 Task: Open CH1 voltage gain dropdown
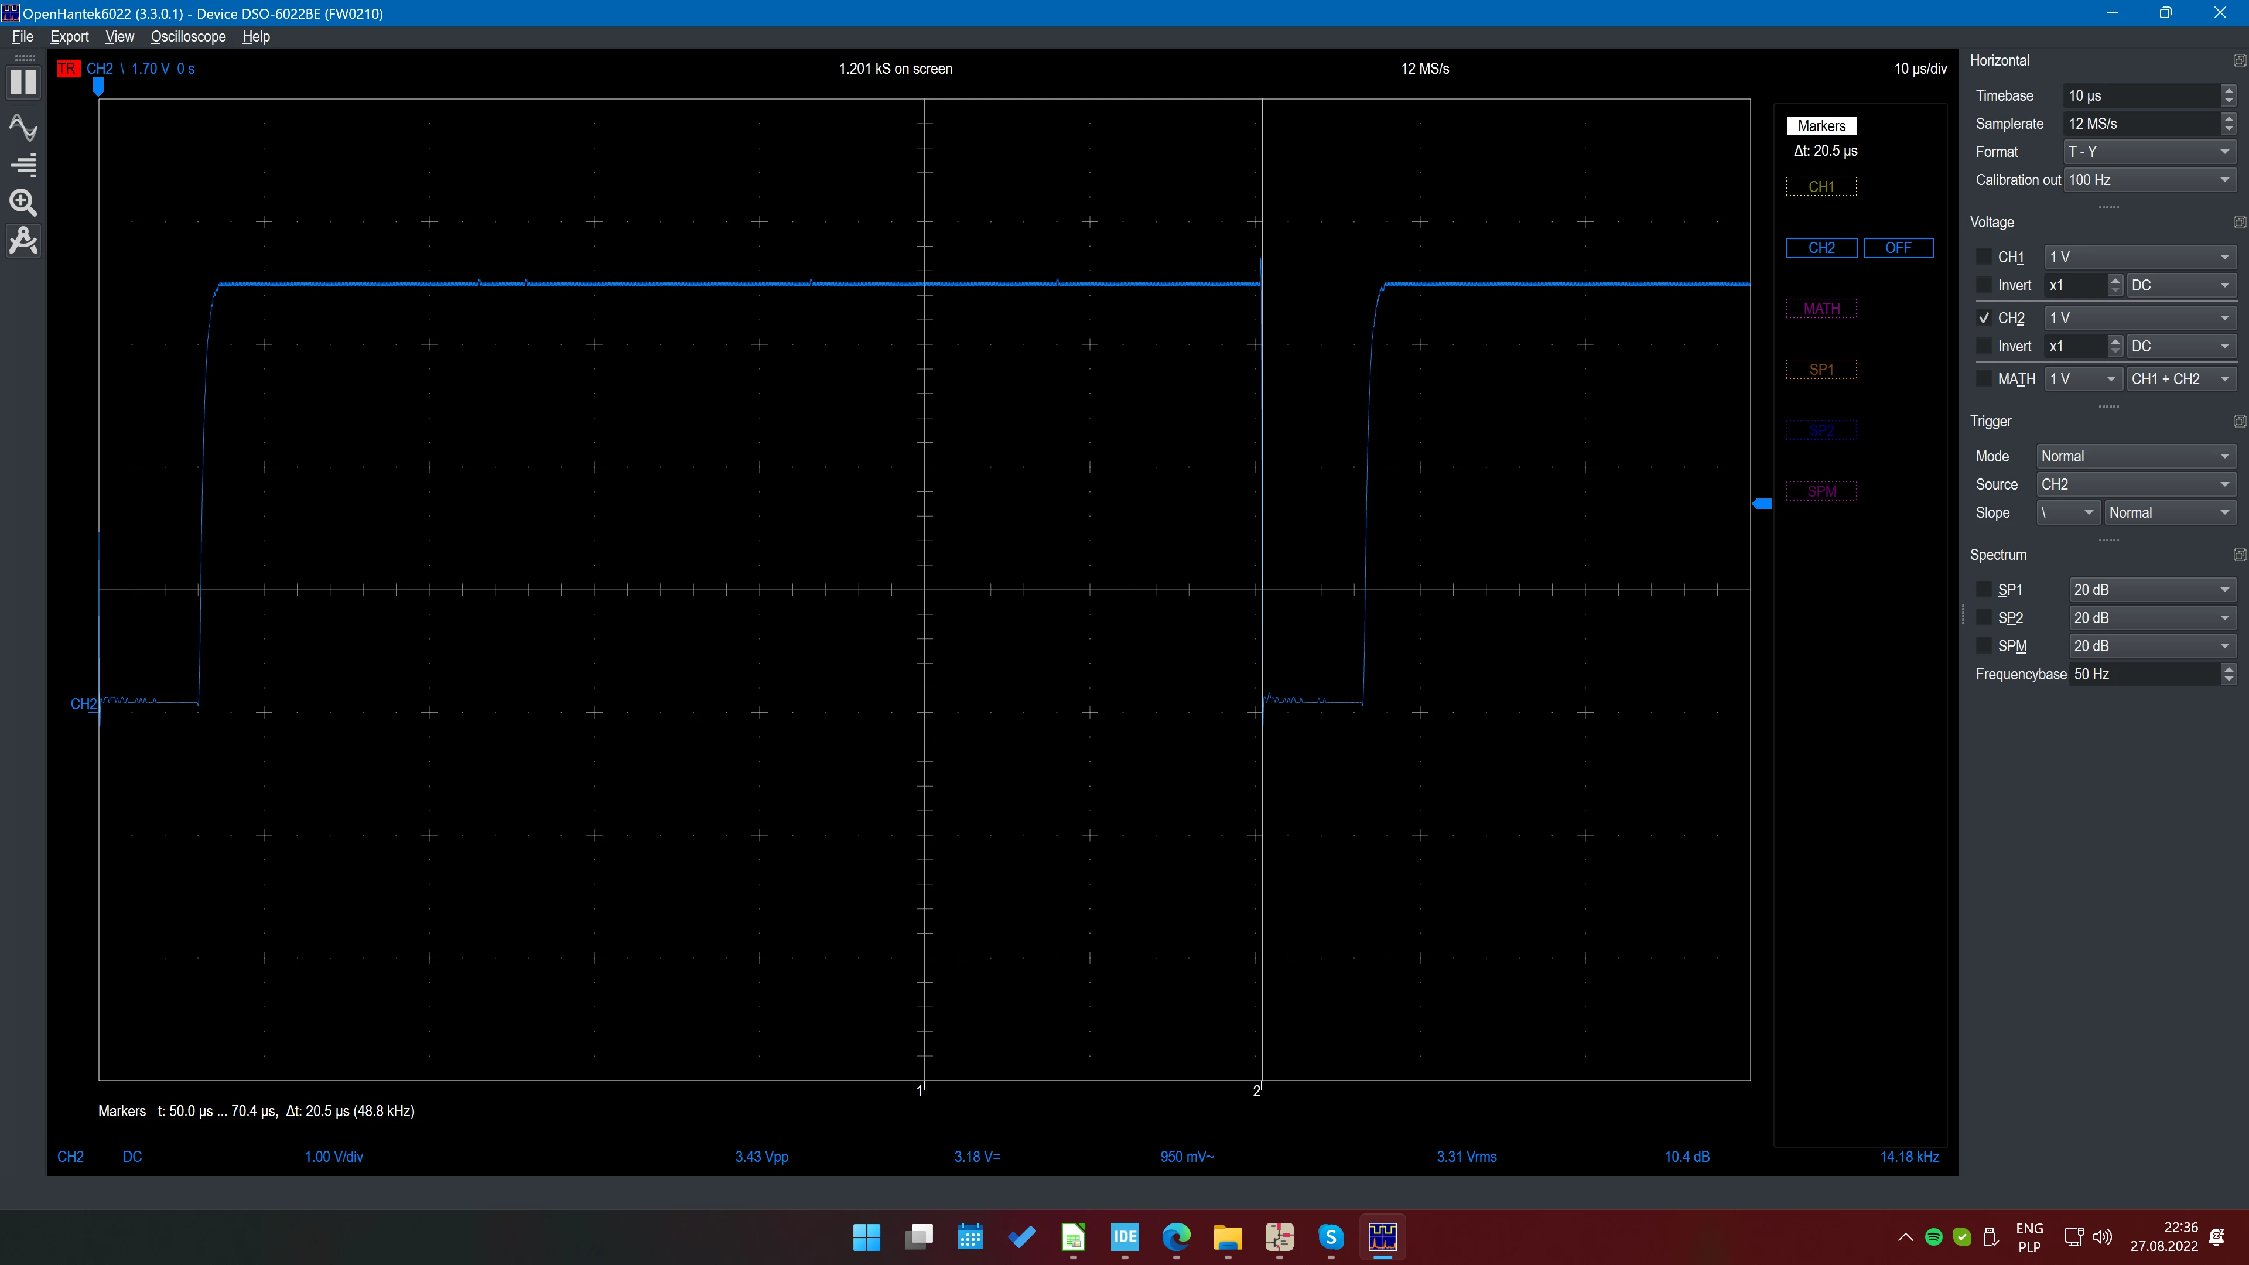(2140, 257)
